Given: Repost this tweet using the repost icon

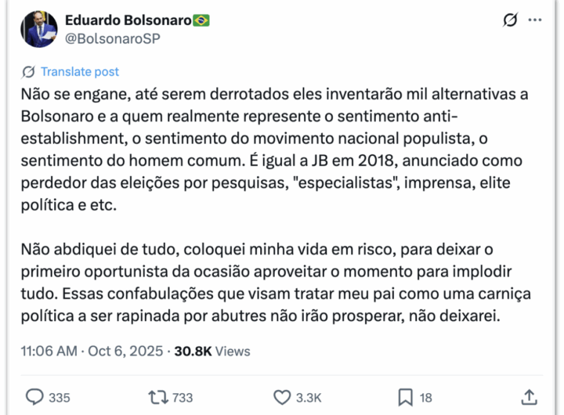Looking at the screenshot, I should 157,397.
